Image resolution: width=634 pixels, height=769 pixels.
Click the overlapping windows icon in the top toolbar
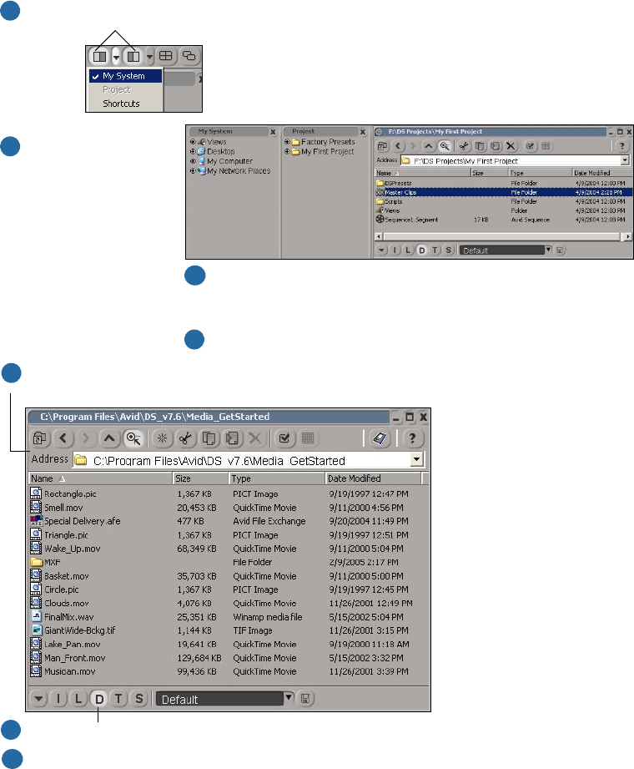coord(189,56)
